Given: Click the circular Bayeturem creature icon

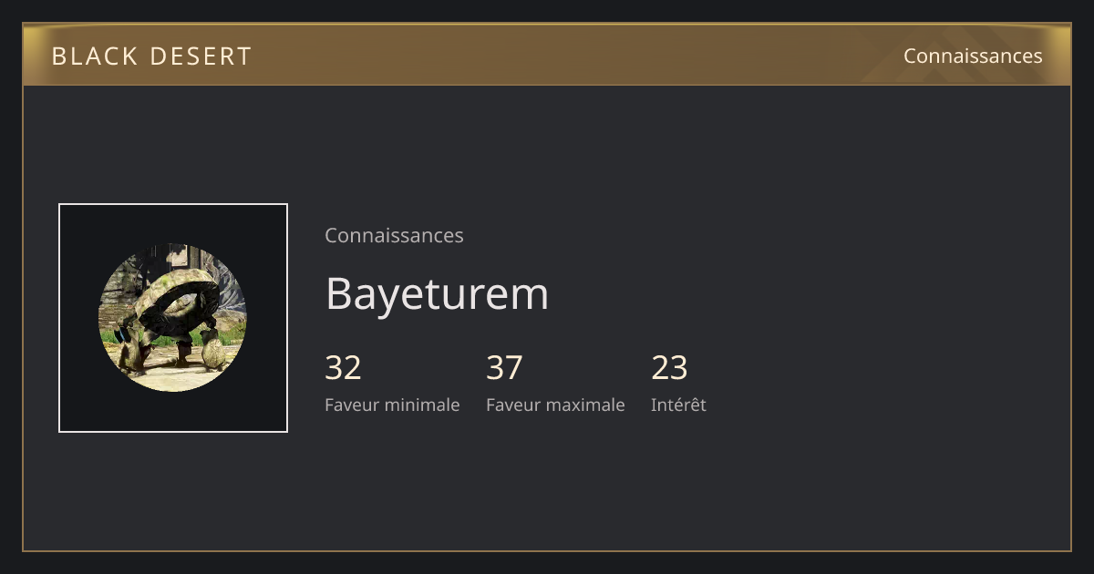Looking at the screenshot, I should [x=172, y=318].
